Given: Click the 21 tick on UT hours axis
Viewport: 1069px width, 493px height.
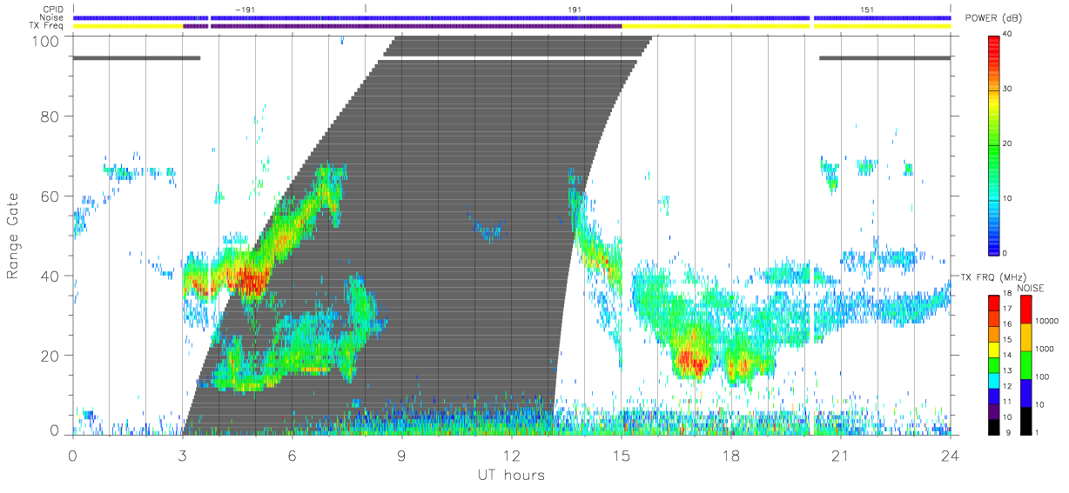Looking at the screenshot, I should pyautogui.click(x=841, y=456).
